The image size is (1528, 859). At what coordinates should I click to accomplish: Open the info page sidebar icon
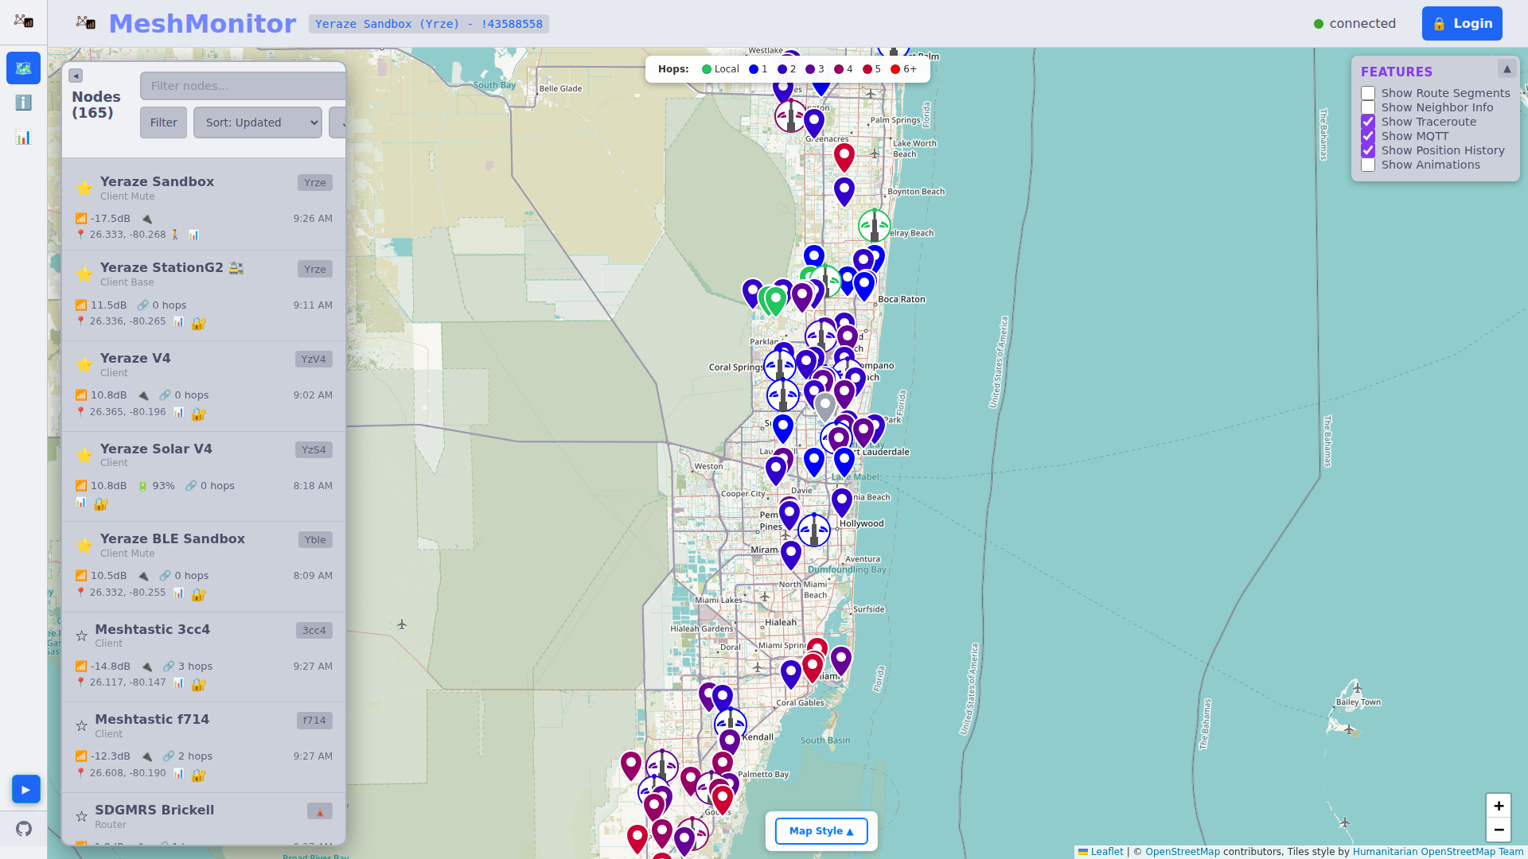click(x=23, y=103)
